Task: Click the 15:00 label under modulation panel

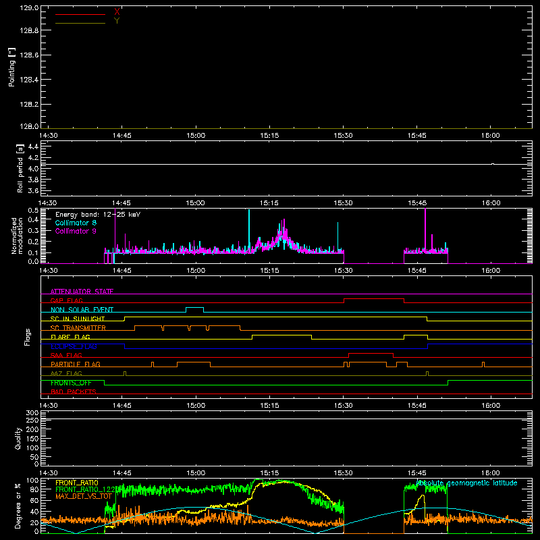Action: (196, 271)
